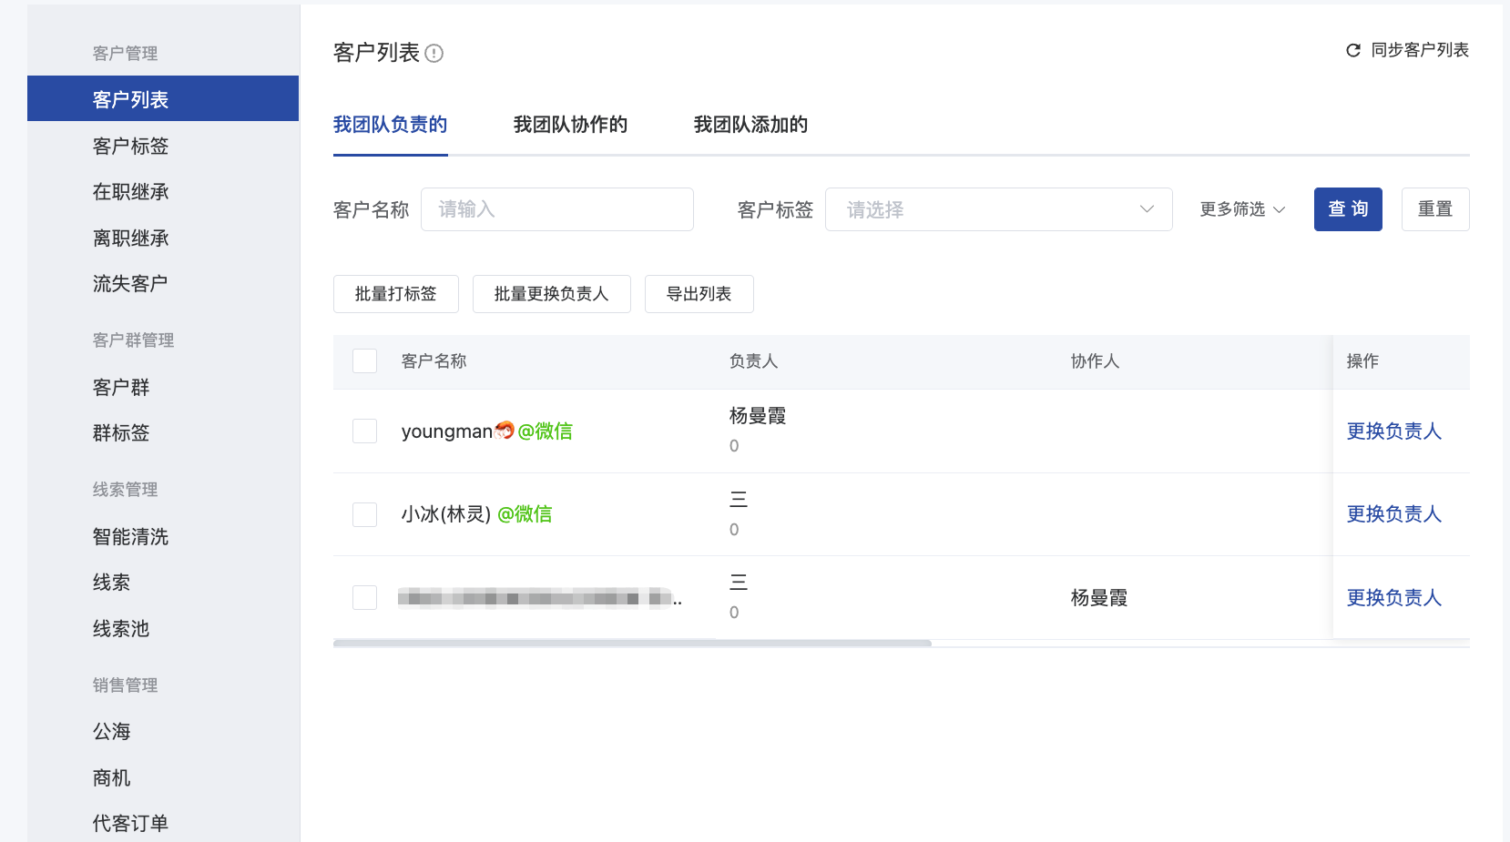The width and height of the screenshot is (1510, 842).
Task: Click 同步客户列表 sync link
Action: pyautogui.click(x=1420, y=50)
